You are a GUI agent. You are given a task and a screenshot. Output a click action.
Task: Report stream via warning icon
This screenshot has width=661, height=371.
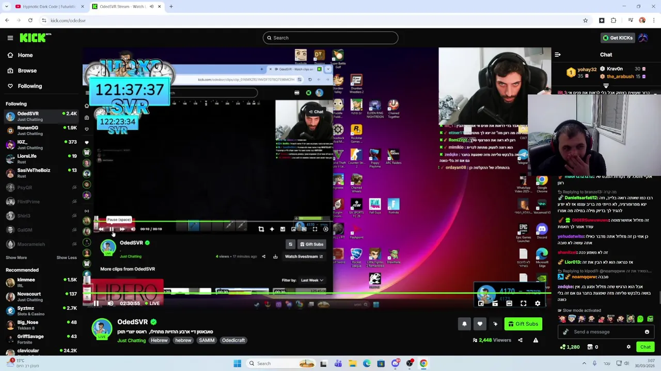click(x=536, y=340)
